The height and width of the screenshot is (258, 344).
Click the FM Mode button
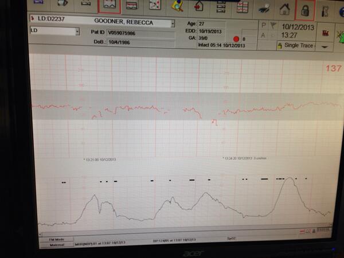[56, 240]
